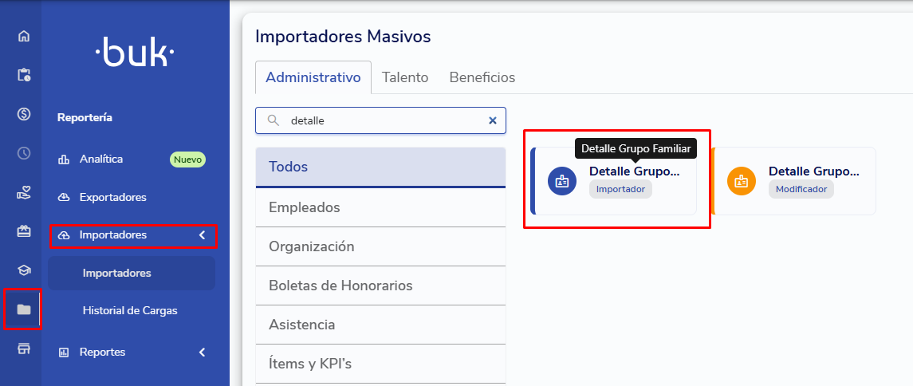The image size is (913, 386).
Task: Open the clipboard clock icon in sidebar
Action: coord(24,75)
